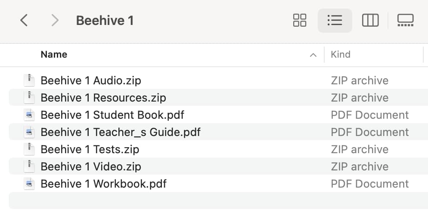
Task: Click the Beehive 1 Video.zip archive icon
Action: [29, 167]
